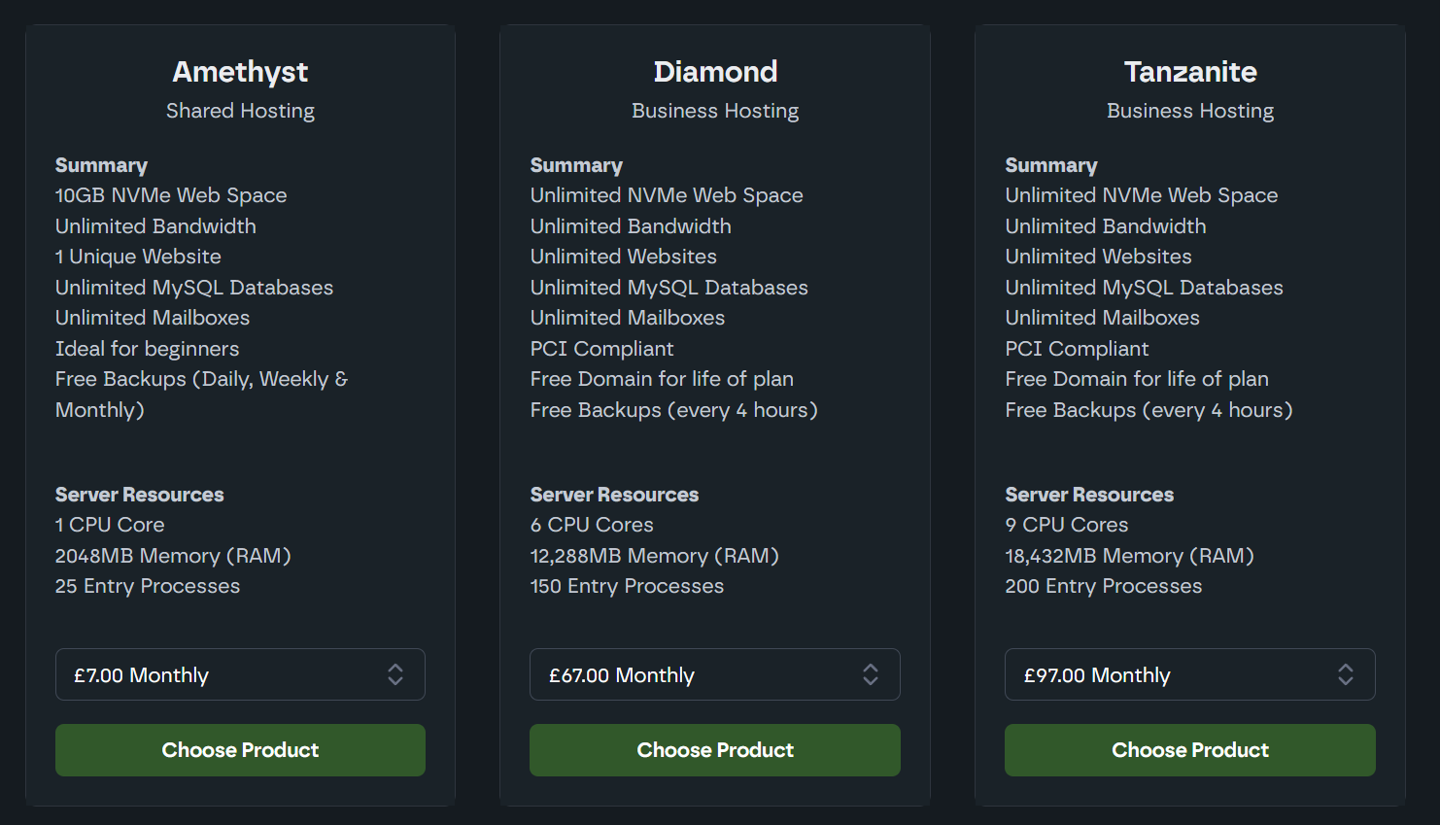Click the Diamond plan title
1440x825 pixels.
tap(715, 72)
